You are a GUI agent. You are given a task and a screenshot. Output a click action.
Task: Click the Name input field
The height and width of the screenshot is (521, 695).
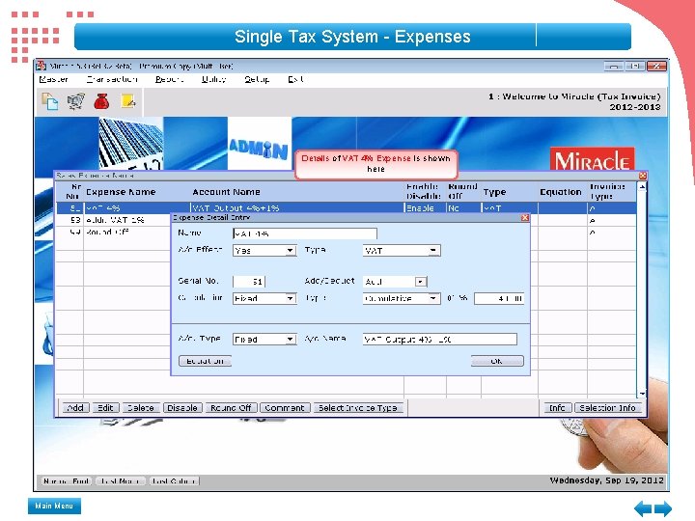(x=305, y=233)
